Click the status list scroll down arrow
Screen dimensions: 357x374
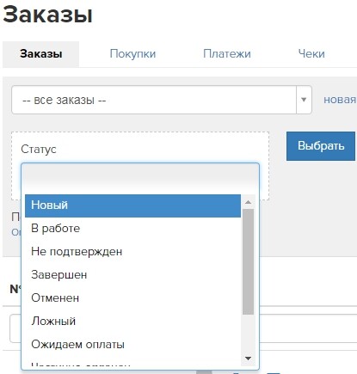[x=249, y=359]
